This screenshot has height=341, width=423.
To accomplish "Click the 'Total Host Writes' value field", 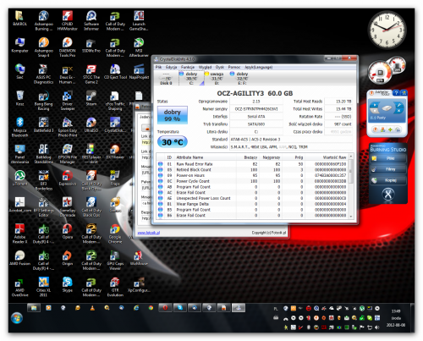I will coord(338,109).
